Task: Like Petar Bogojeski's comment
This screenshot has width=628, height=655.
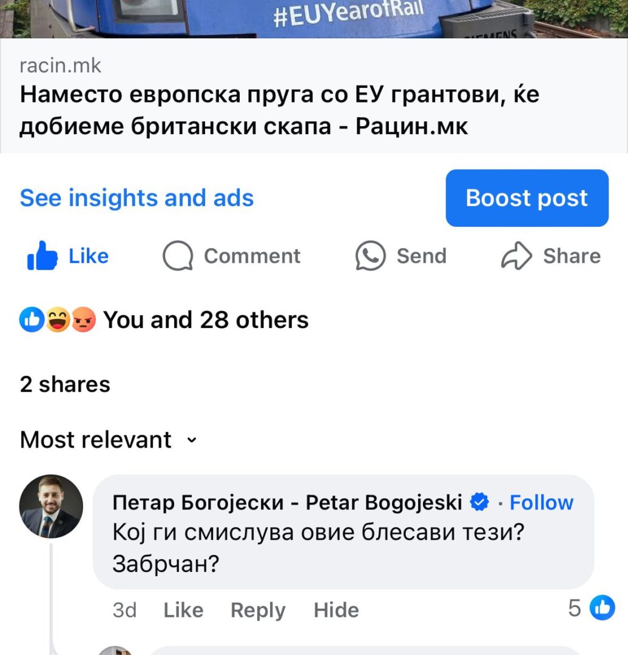Action: [x=183, y=610]
